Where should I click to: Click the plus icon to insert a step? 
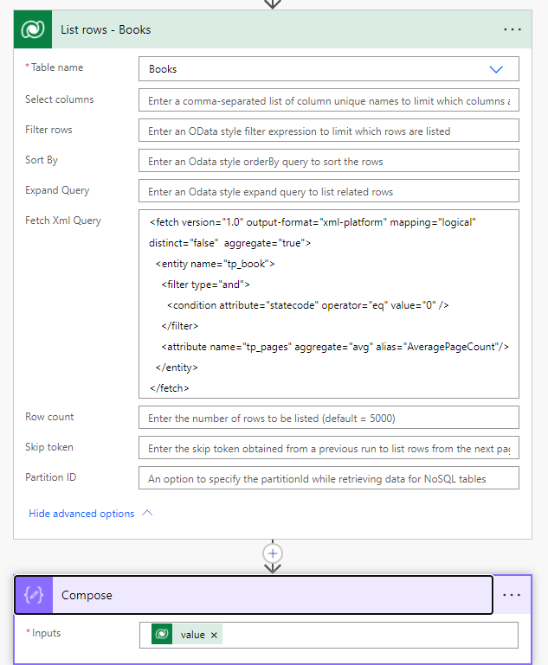tap(274, 553)
